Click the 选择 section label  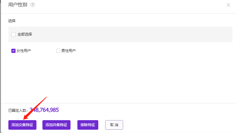point(12,21)
